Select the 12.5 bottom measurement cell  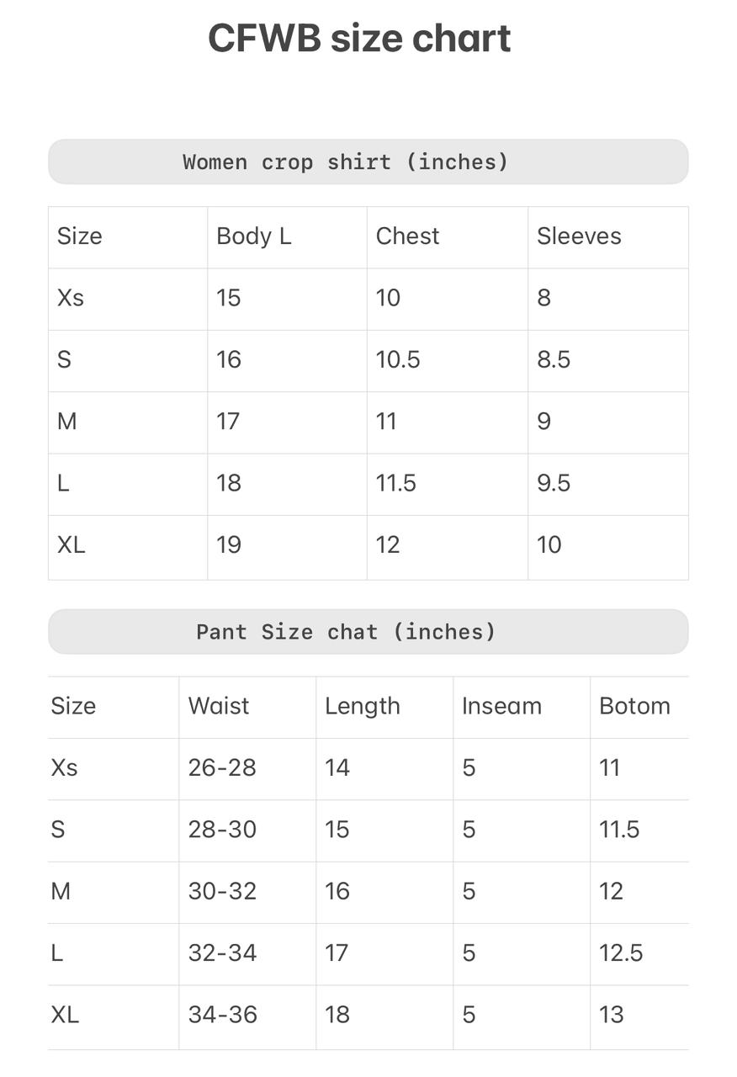click(x=621, y=953)
